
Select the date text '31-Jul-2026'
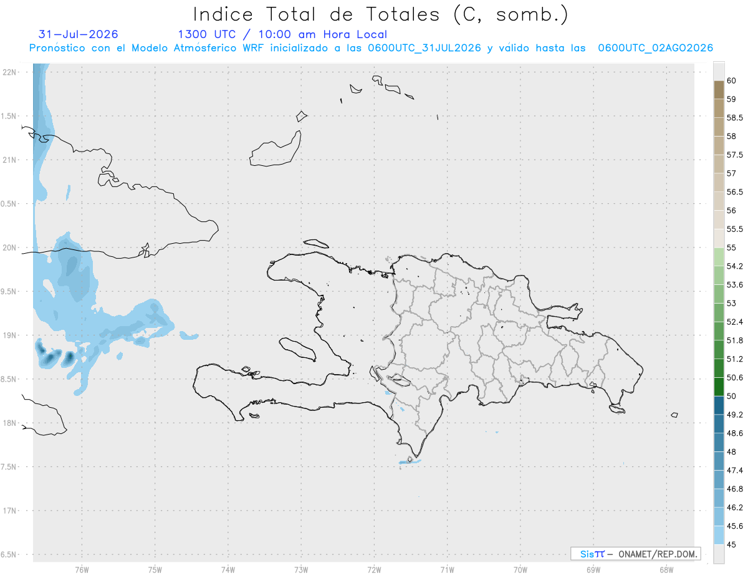coord(78,34)
